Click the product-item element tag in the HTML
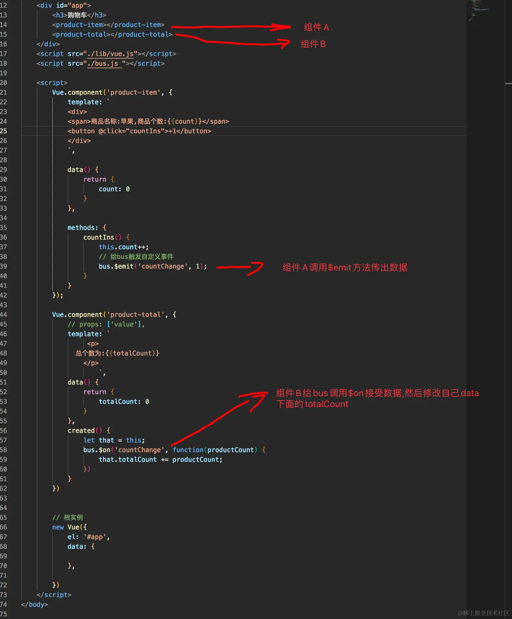Image resolution: width=512 pixels, height=619 pixels. [x=108, y=25]
